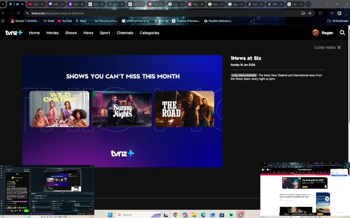Open the Windows Start button
The height and width of the screenshot is (218, 350).
click(x=110, y=215)
